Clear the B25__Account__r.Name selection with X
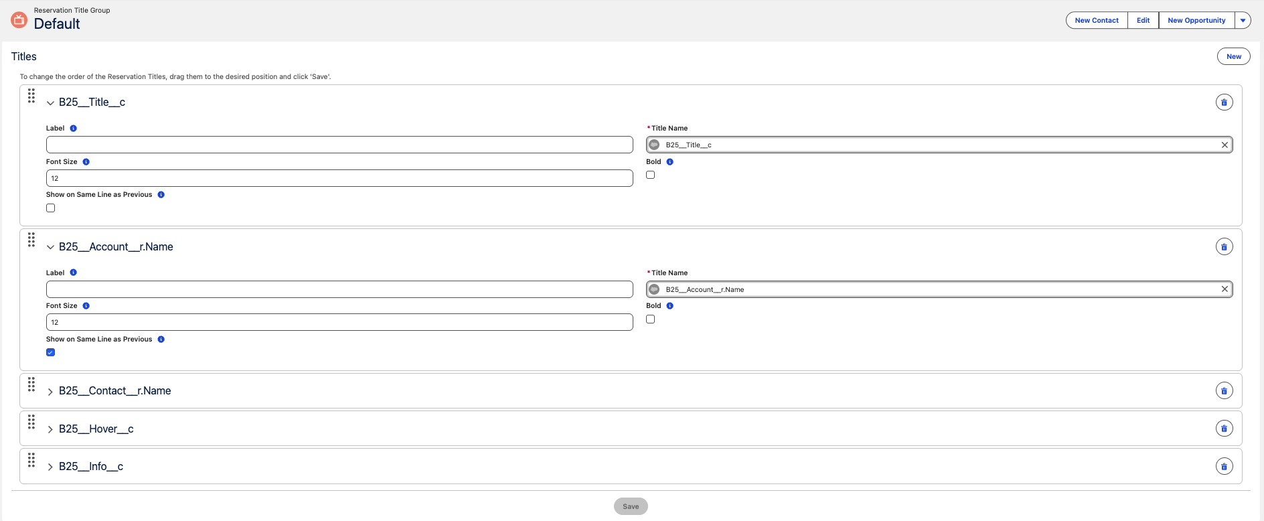 coord(1224,289)
